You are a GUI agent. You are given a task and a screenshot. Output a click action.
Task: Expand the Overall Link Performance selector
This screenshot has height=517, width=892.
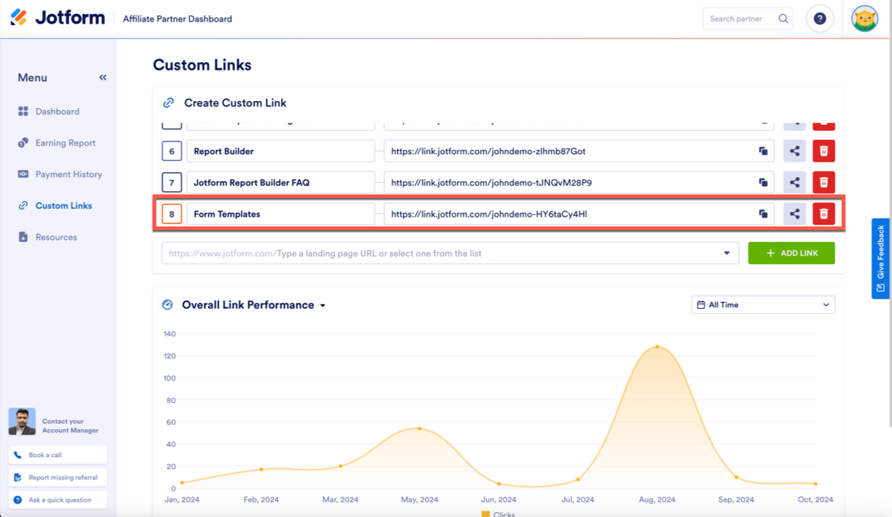tap(323, 305)
